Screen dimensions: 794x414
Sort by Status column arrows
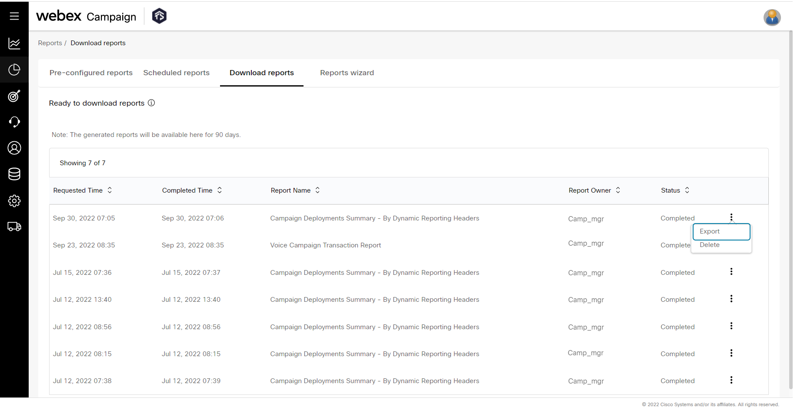(x=687, y=190)
